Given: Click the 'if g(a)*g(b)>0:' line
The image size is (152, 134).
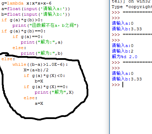Looking at the screenshot, I should [x=22, y=20].
